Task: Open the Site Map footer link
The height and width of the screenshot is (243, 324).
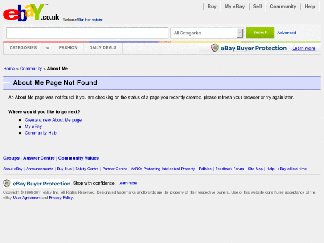Action: tap(255, 169)
